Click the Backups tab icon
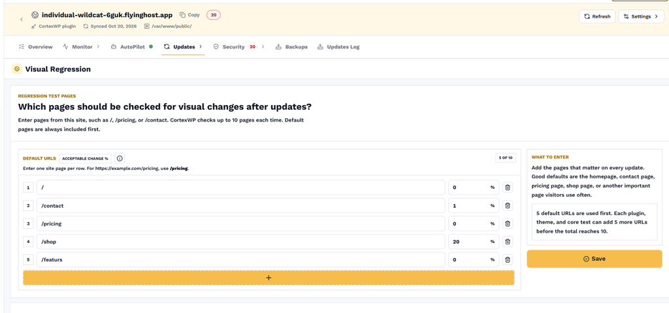 coord(278,47)
